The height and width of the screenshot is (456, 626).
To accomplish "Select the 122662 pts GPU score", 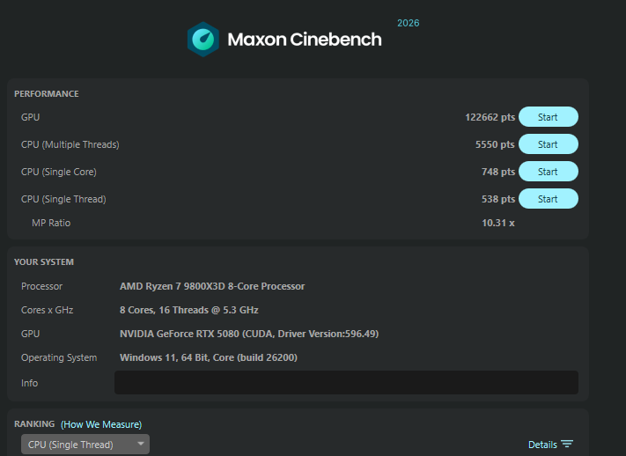I will (490, 117).
